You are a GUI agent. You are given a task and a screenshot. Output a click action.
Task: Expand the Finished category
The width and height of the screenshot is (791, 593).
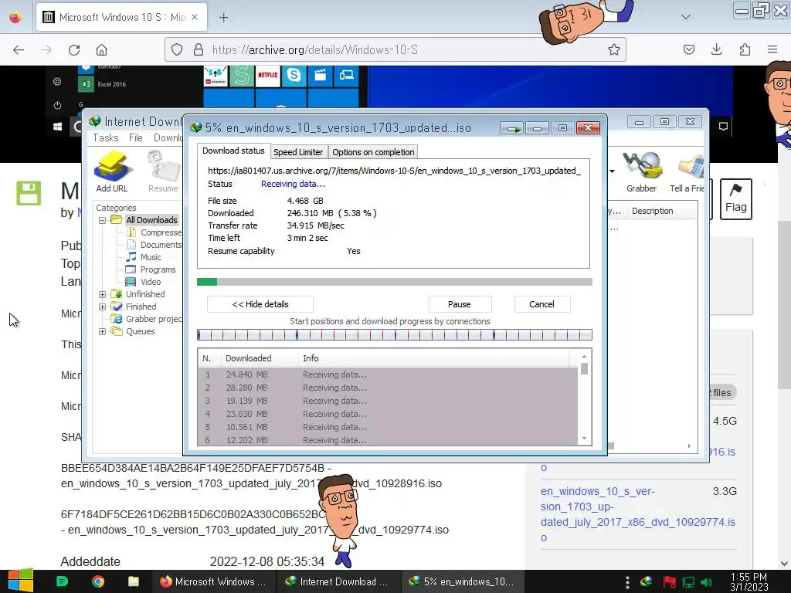click(x=103, y=307)
